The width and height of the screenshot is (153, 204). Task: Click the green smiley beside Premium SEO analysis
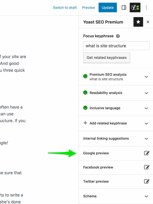pos(85,76)
